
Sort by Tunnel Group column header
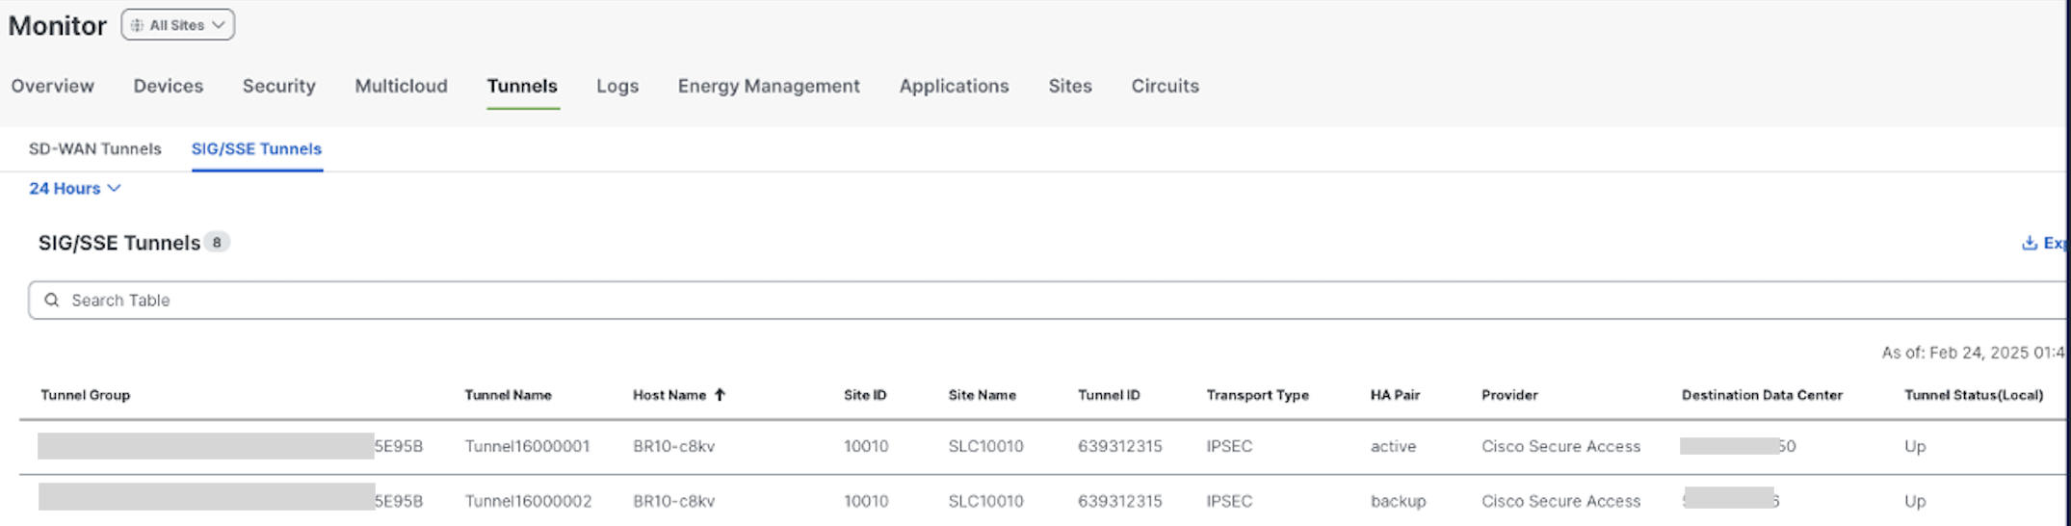pos(86,395)
